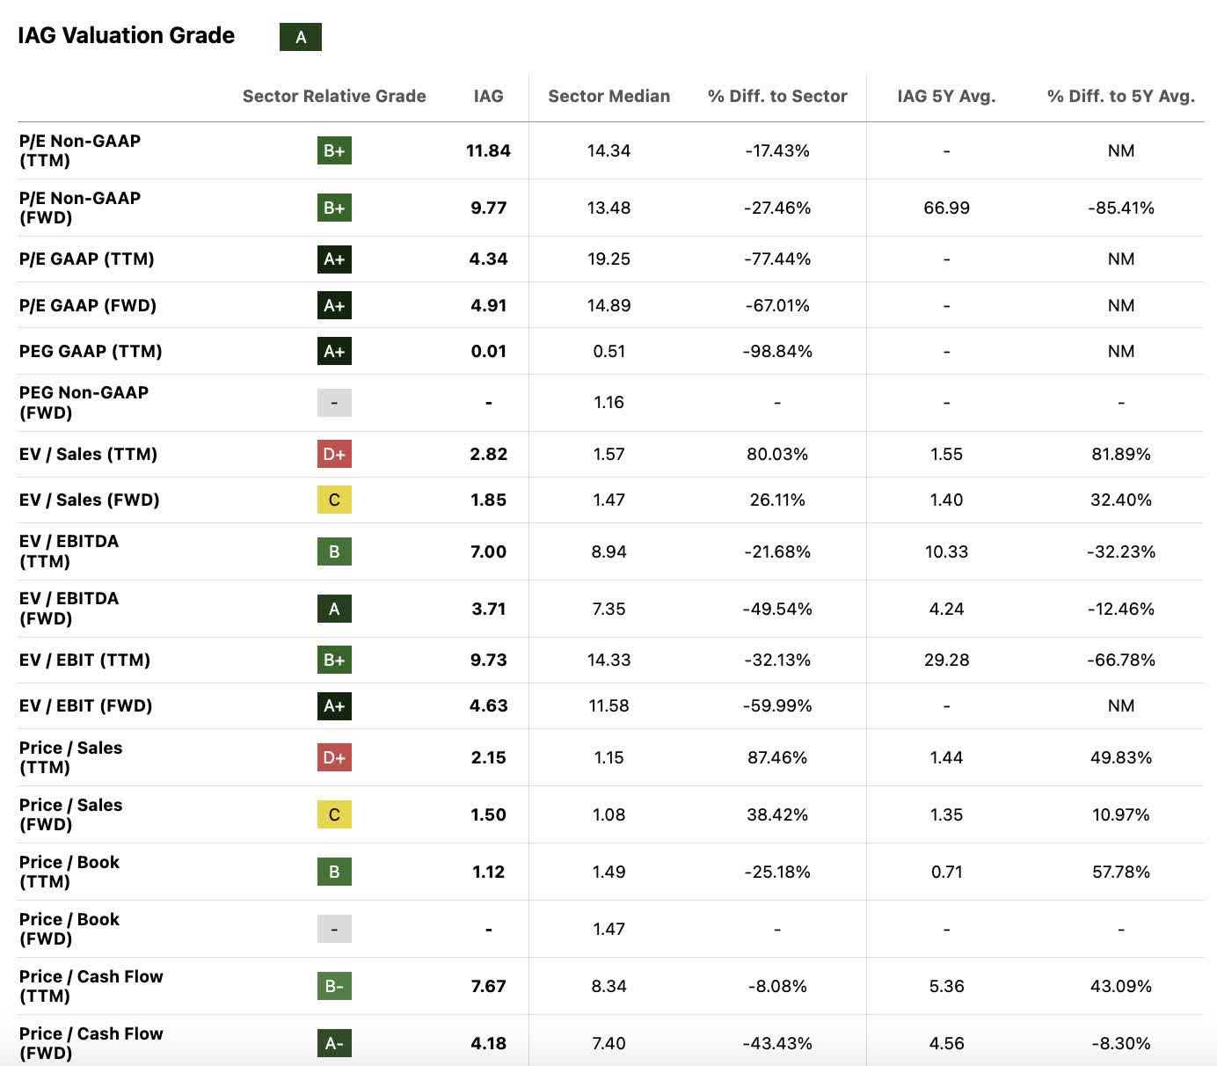This screenshot has height=1066, width=1217.
Task: Click the sector median value 19.25
Action: tap(609, 259)
